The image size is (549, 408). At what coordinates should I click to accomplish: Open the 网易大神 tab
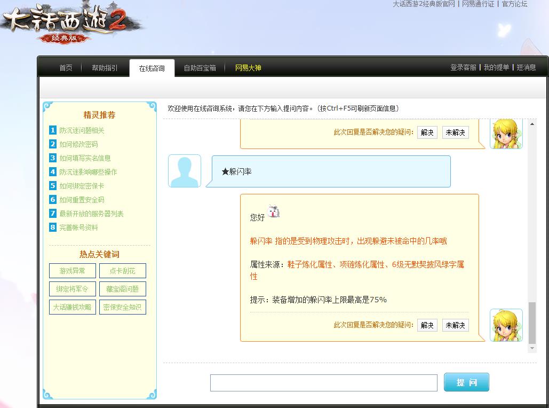248,68
